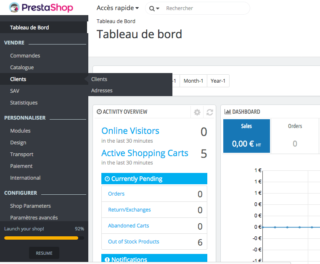Click the Tableau de Bord breadcrumb
320x264 pixels.
click(116, 21)
